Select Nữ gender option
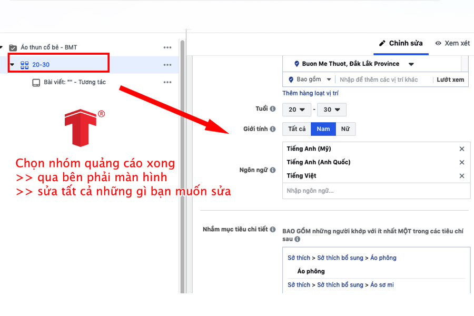Image resolution: width=474 pixels, height=316 pixels. [345, 129]
